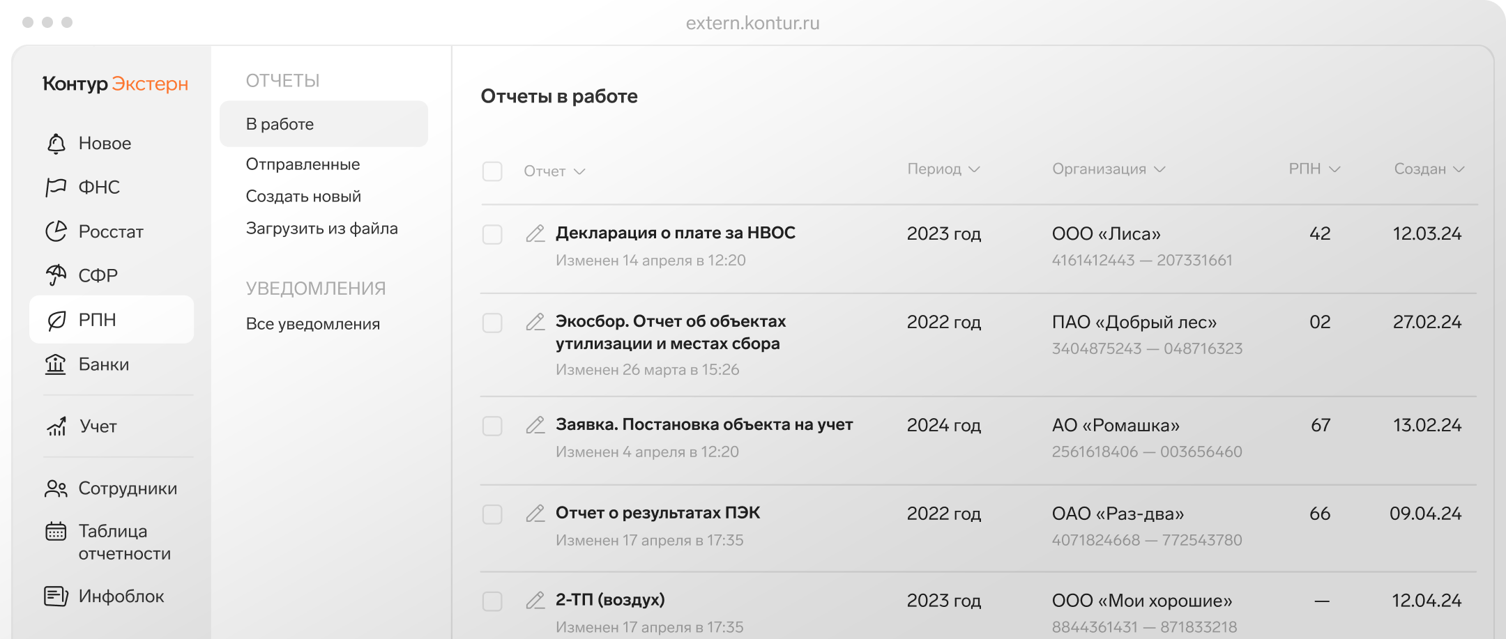This screenshot has width=1506, height=639.
Task: Expand the Период column dropdown
Action: tap(974, 169)
